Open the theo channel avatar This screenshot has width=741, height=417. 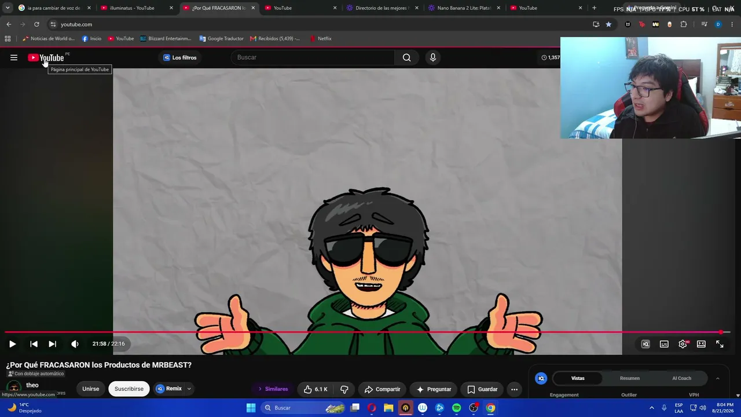pos(13,388)
